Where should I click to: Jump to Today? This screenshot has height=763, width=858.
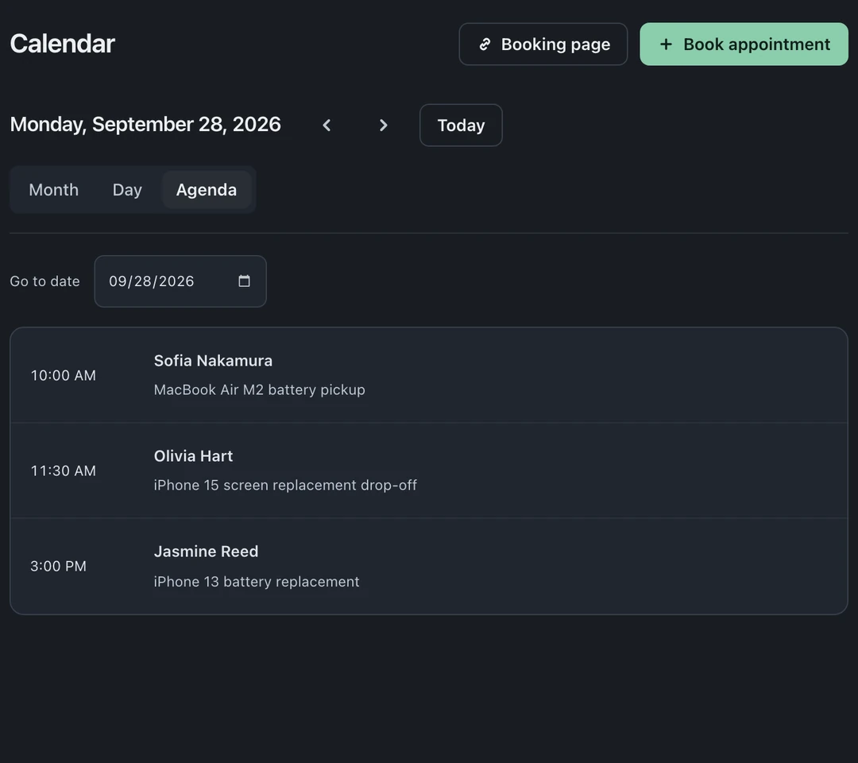461,126
